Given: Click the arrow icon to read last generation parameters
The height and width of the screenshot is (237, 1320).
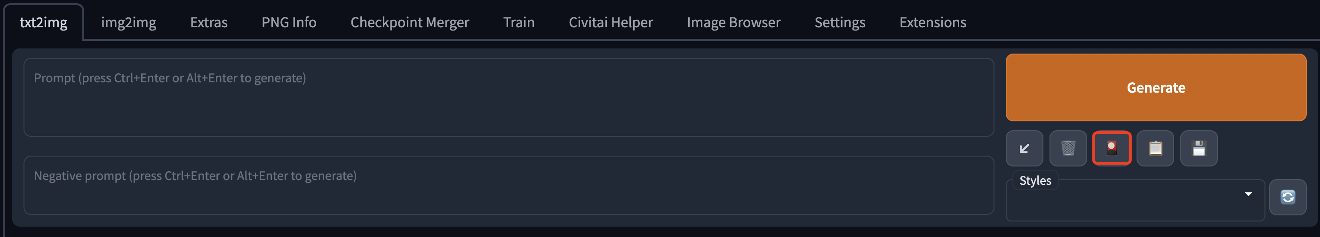Looking at the screenshot, I should [x=1024, y=149].
